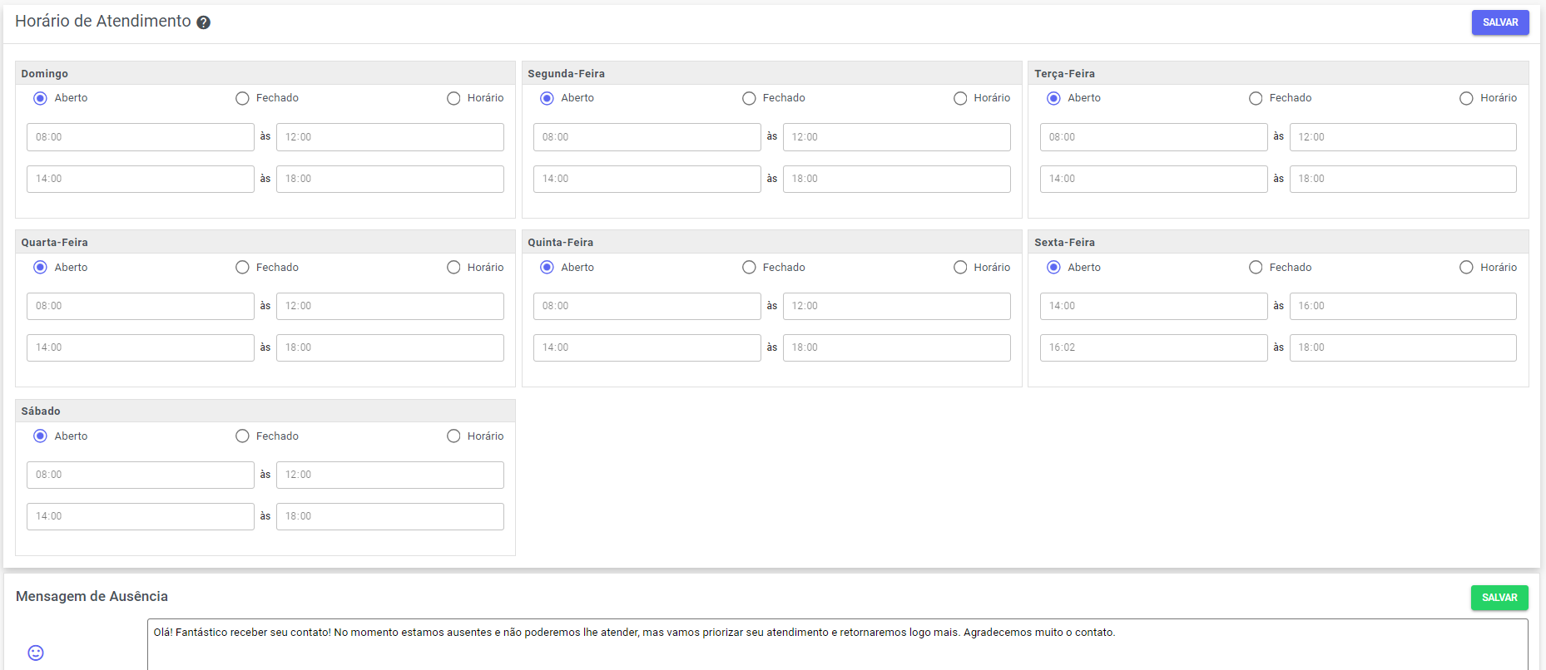The image size is (1546, 670).
Task: Click the help icon beside Horário de Atendimento
Action: click(203, 22)
